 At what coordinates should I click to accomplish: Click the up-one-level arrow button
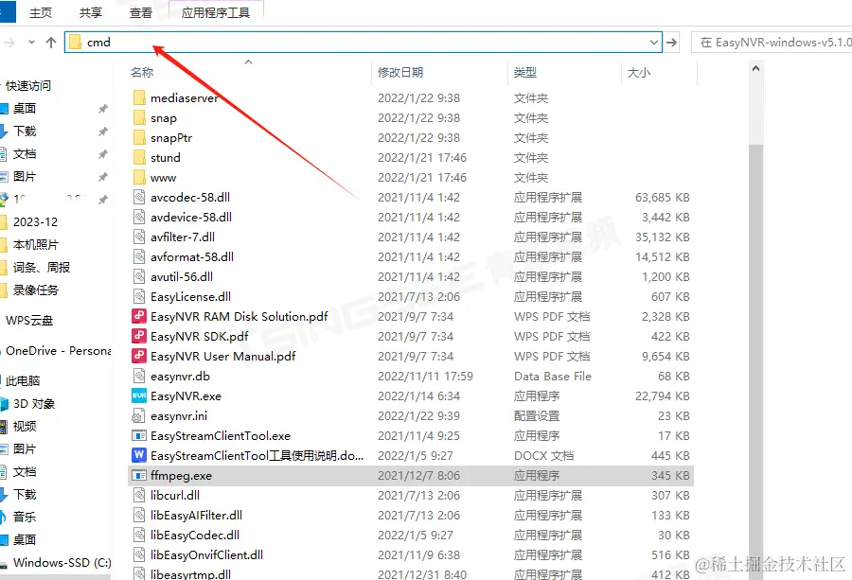pyautogui.click(x=51, y=43)
